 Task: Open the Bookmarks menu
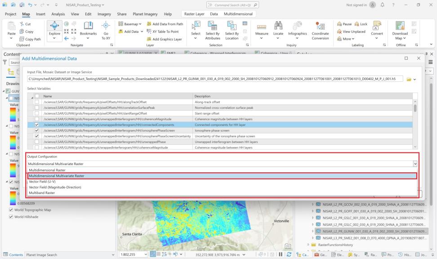(88, 30)
